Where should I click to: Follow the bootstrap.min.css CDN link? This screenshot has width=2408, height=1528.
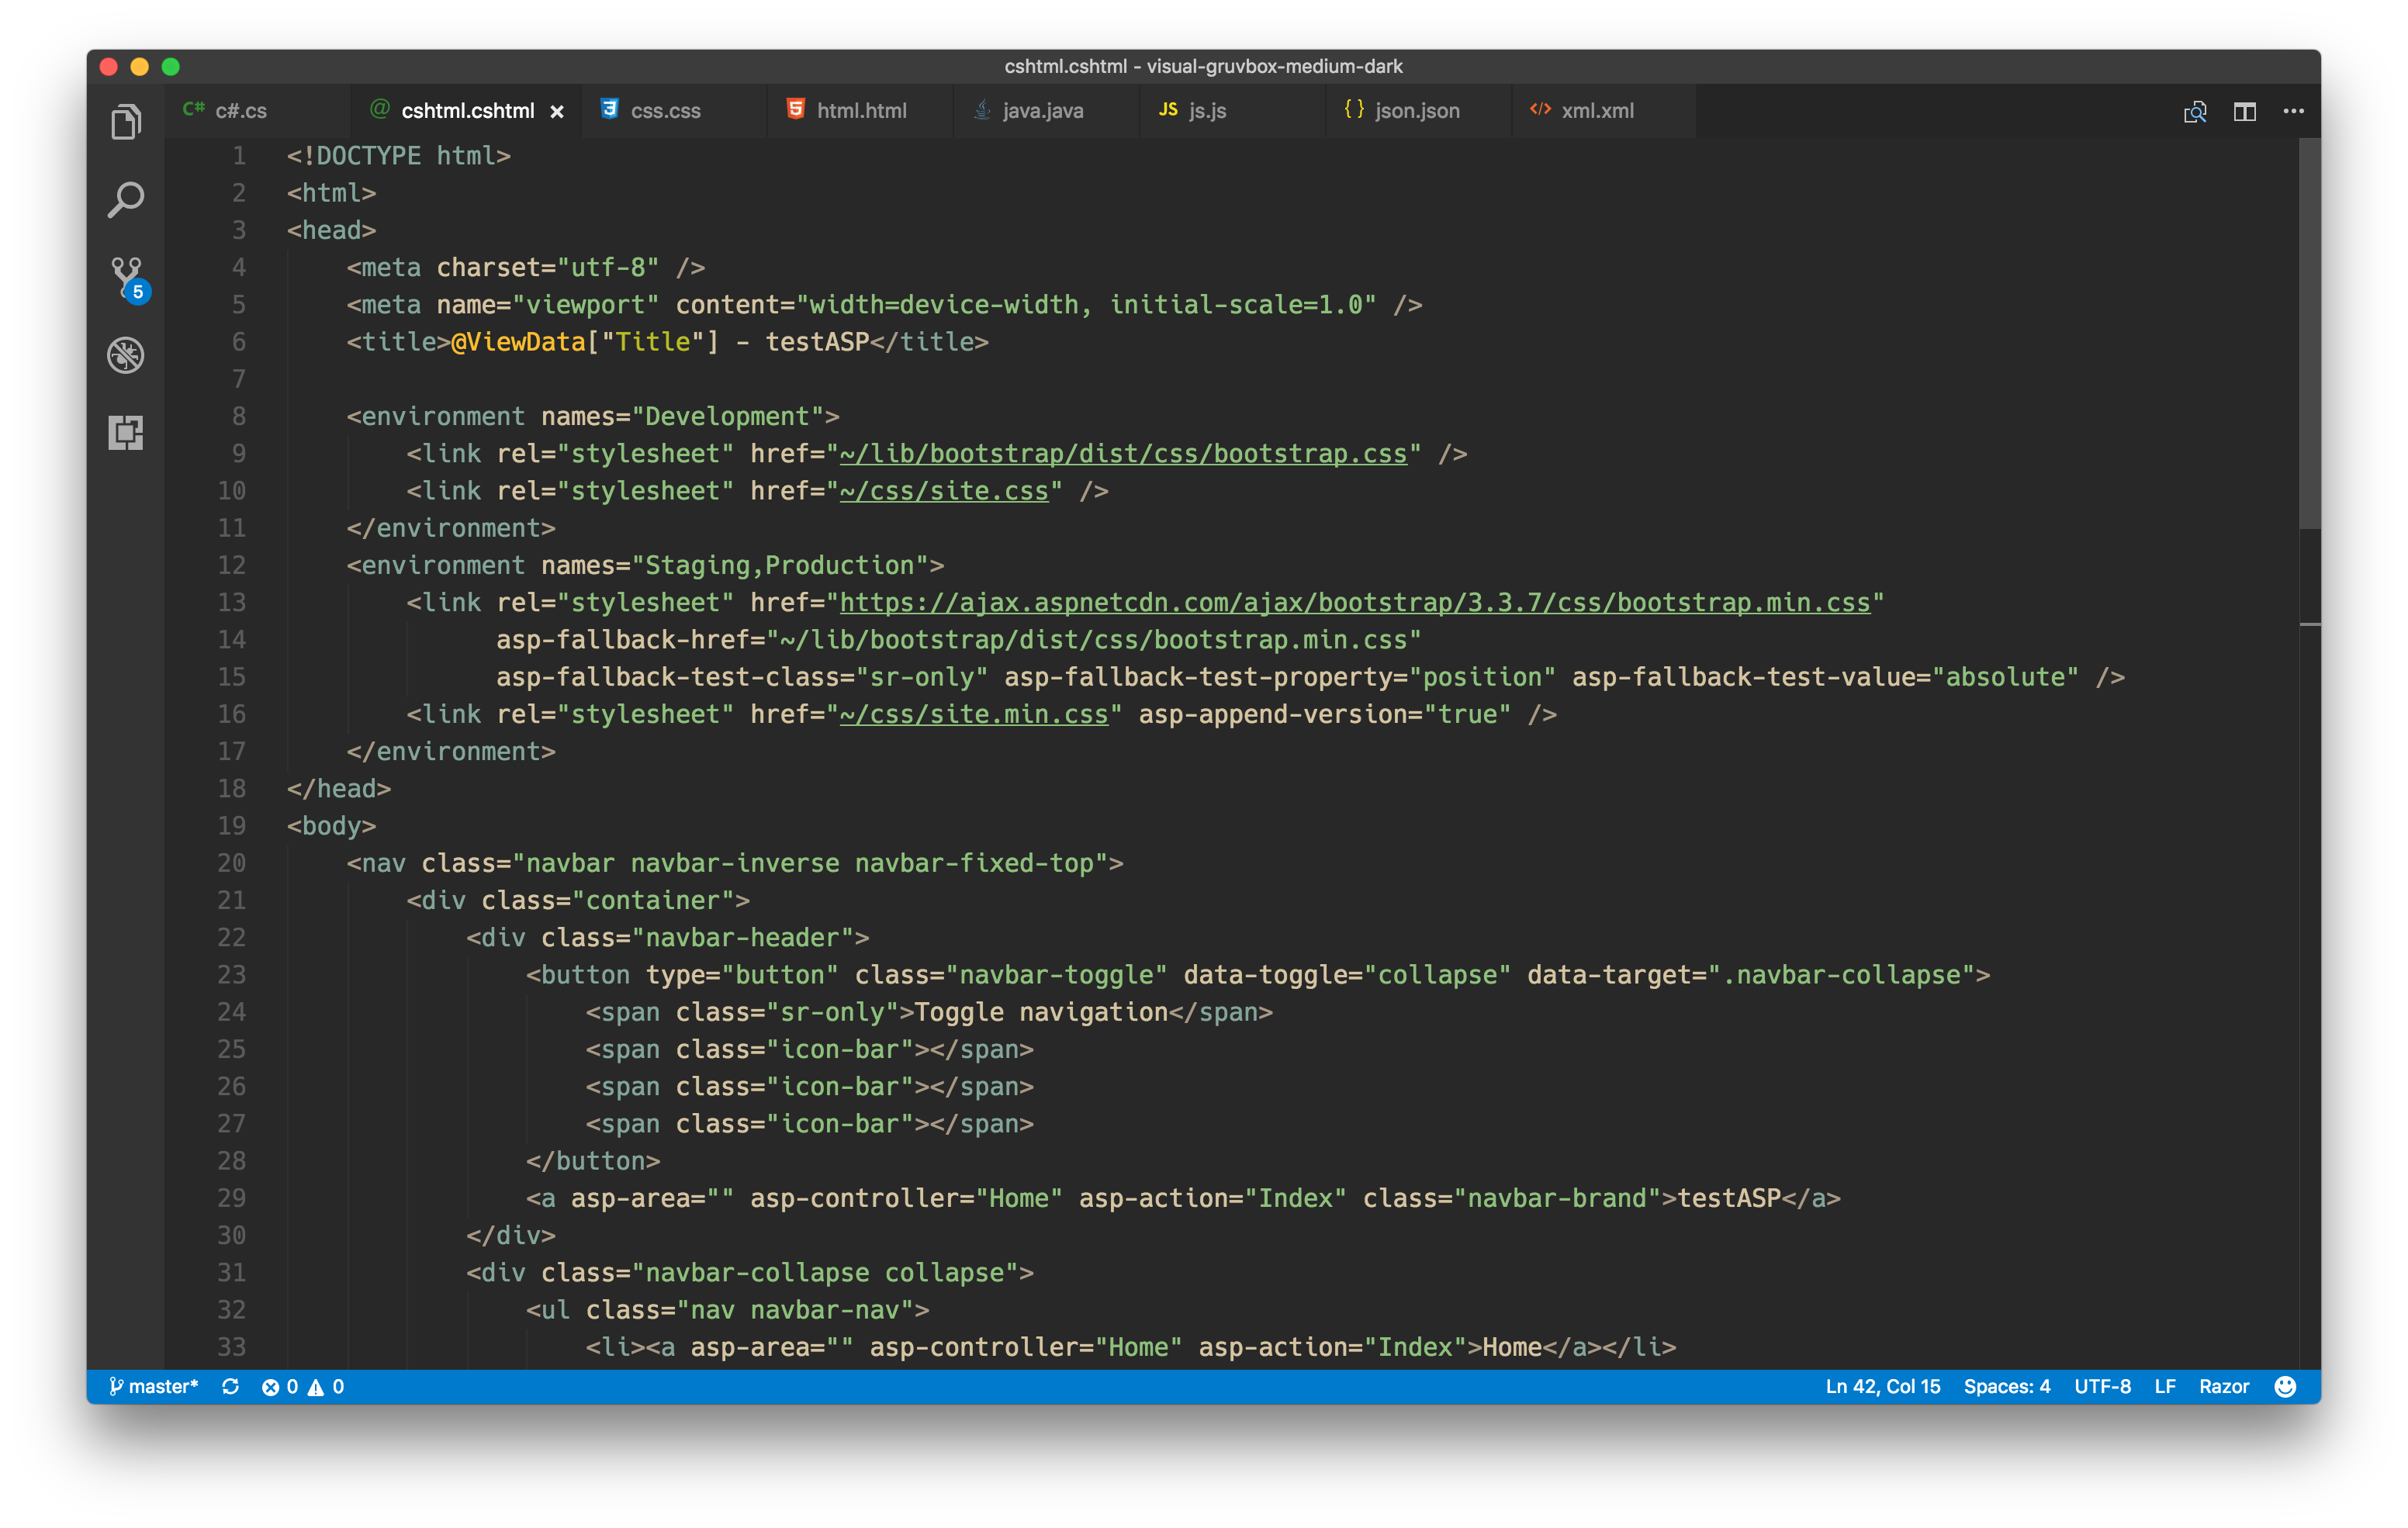point(1354,603)
